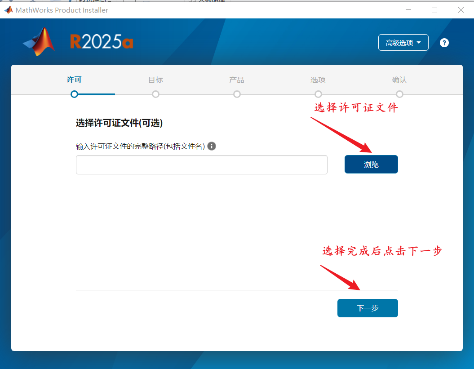Select the 产品 step tab

(237, 80)
